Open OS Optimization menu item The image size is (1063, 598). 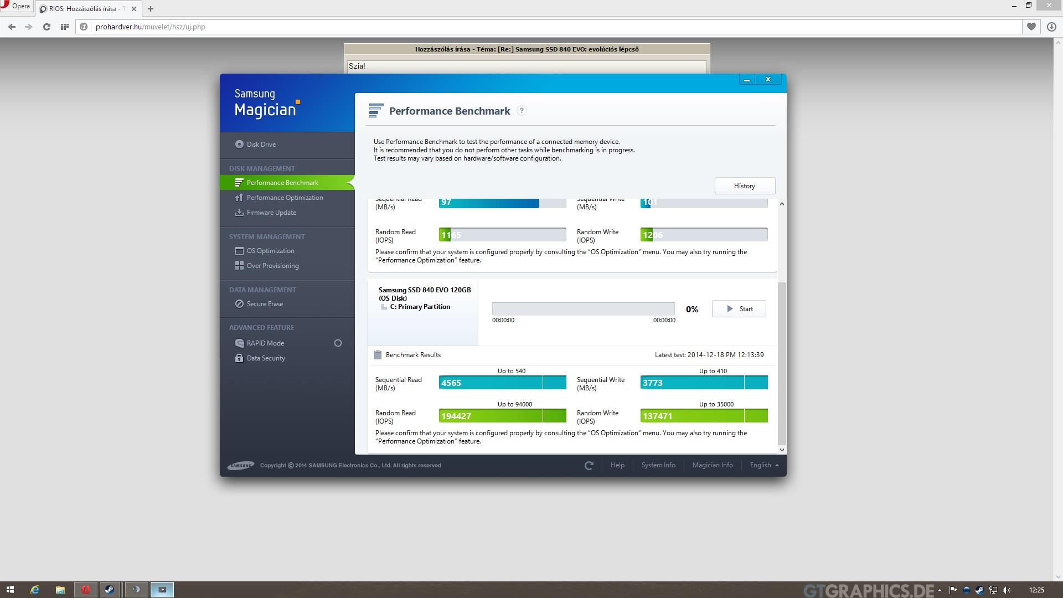[270, 250]
